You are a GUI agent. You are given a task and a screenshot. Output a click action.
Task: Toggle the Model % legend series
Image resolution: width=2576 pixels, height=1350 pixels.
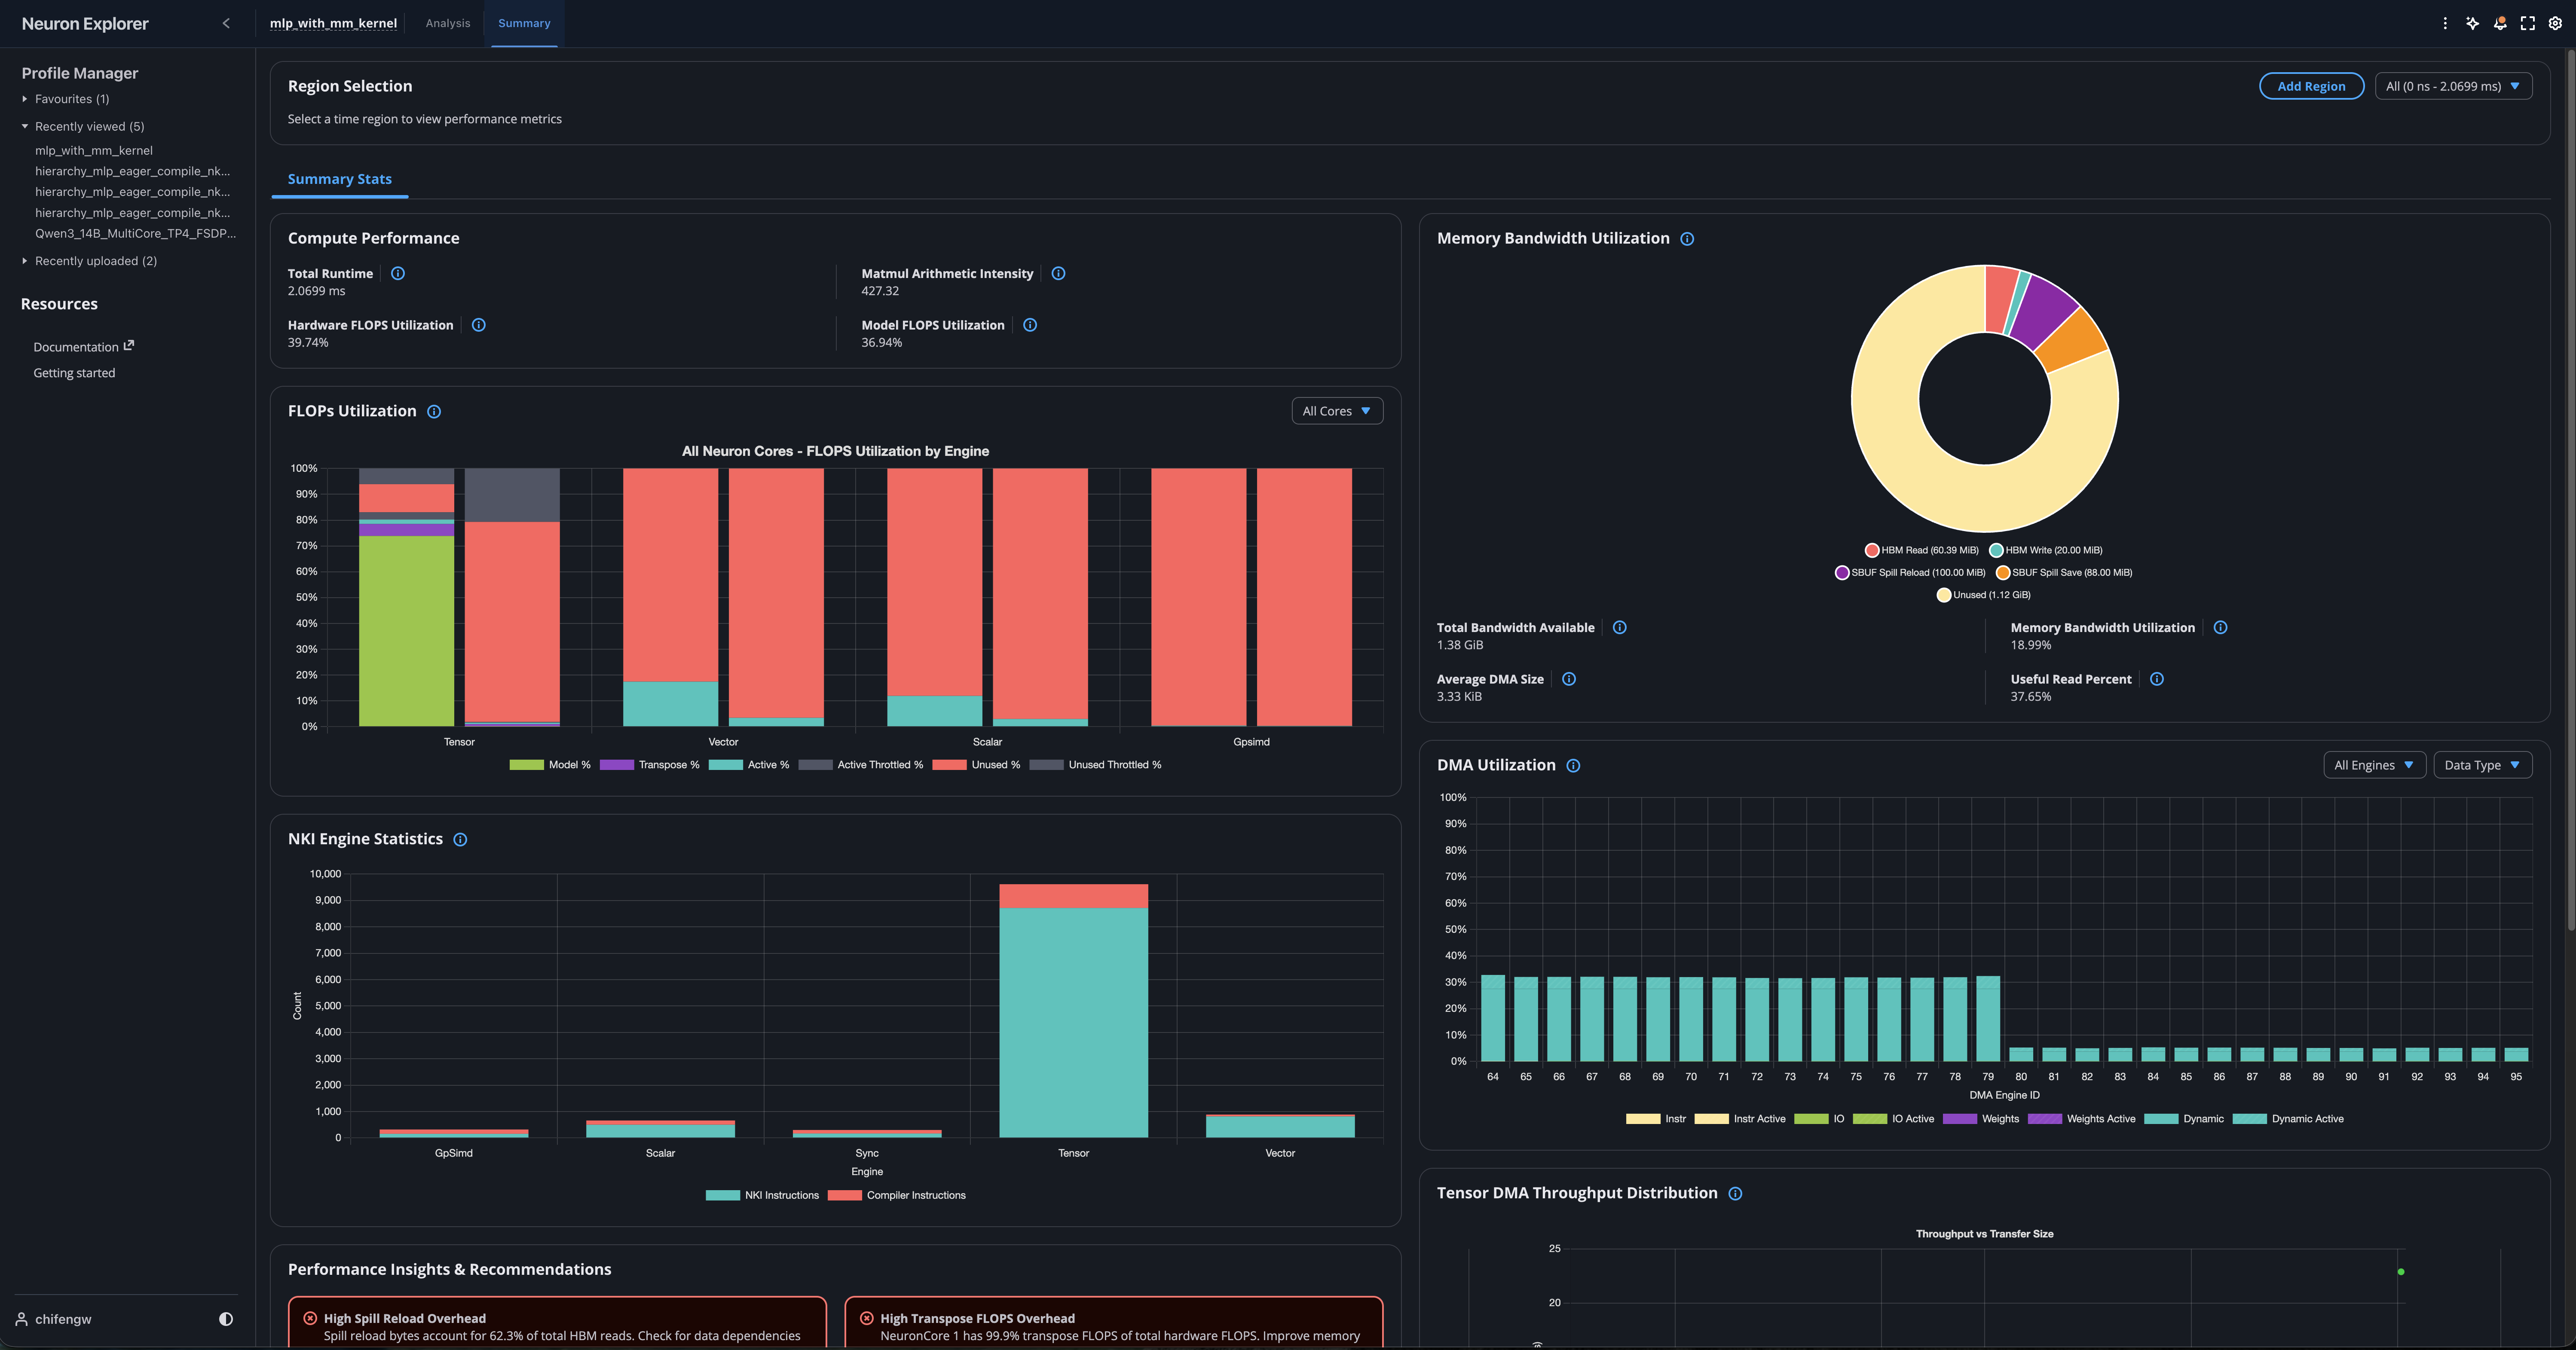(550, 765)
